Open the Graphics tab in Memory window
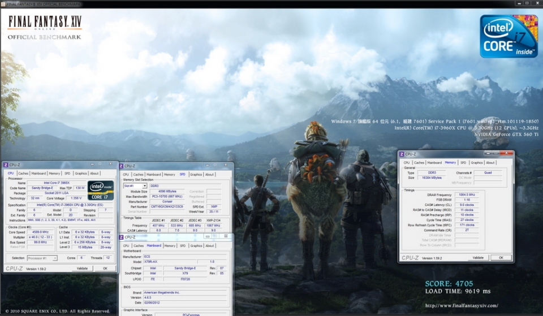 (477, 162)
